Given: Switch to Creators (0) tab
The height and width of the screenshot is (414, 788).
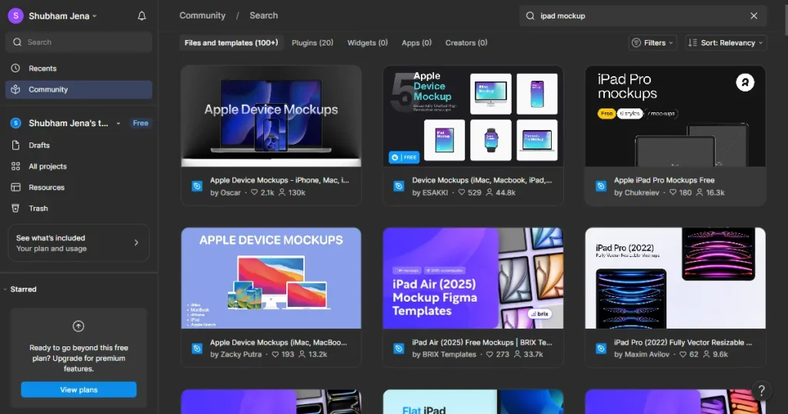Looking at the screenshot, I should click(466, 42).
